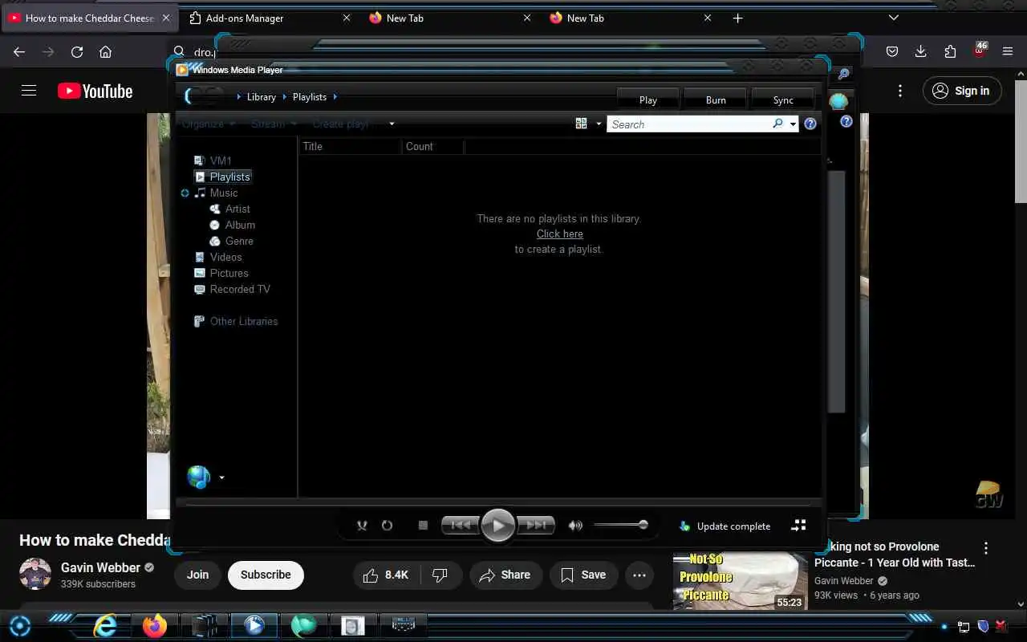Image resolution: width=1027 pixels, height=642 pixels.
Task: Click the Join button
Action: (x=197, y=575)
